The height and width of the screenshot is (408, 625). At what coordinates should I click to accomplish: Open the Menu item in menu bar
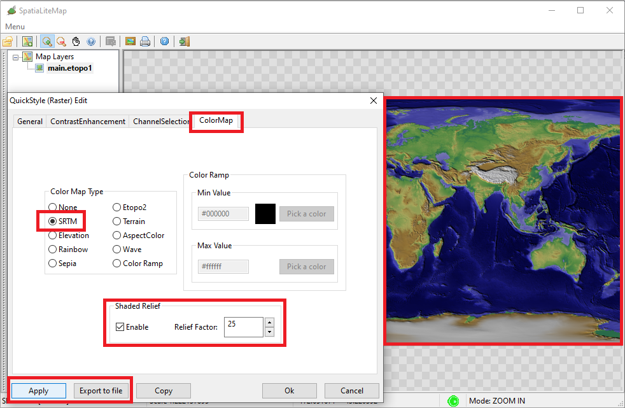pos(15,27)
